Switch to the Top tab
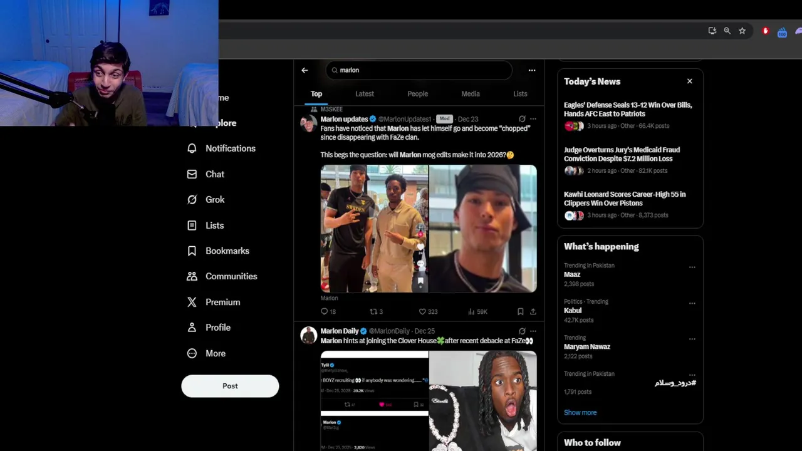 tap(316, 94)
